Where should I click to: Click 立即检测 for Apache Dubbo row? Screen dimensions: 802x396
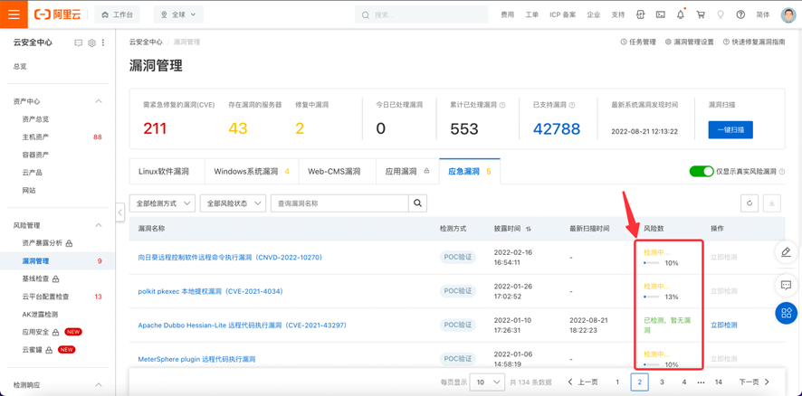(x=724, y=325)
